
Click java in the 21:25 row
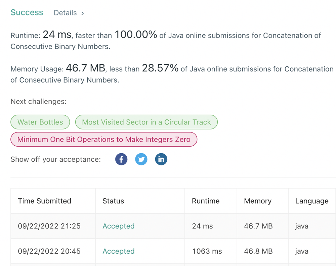(x=302, y=226)
